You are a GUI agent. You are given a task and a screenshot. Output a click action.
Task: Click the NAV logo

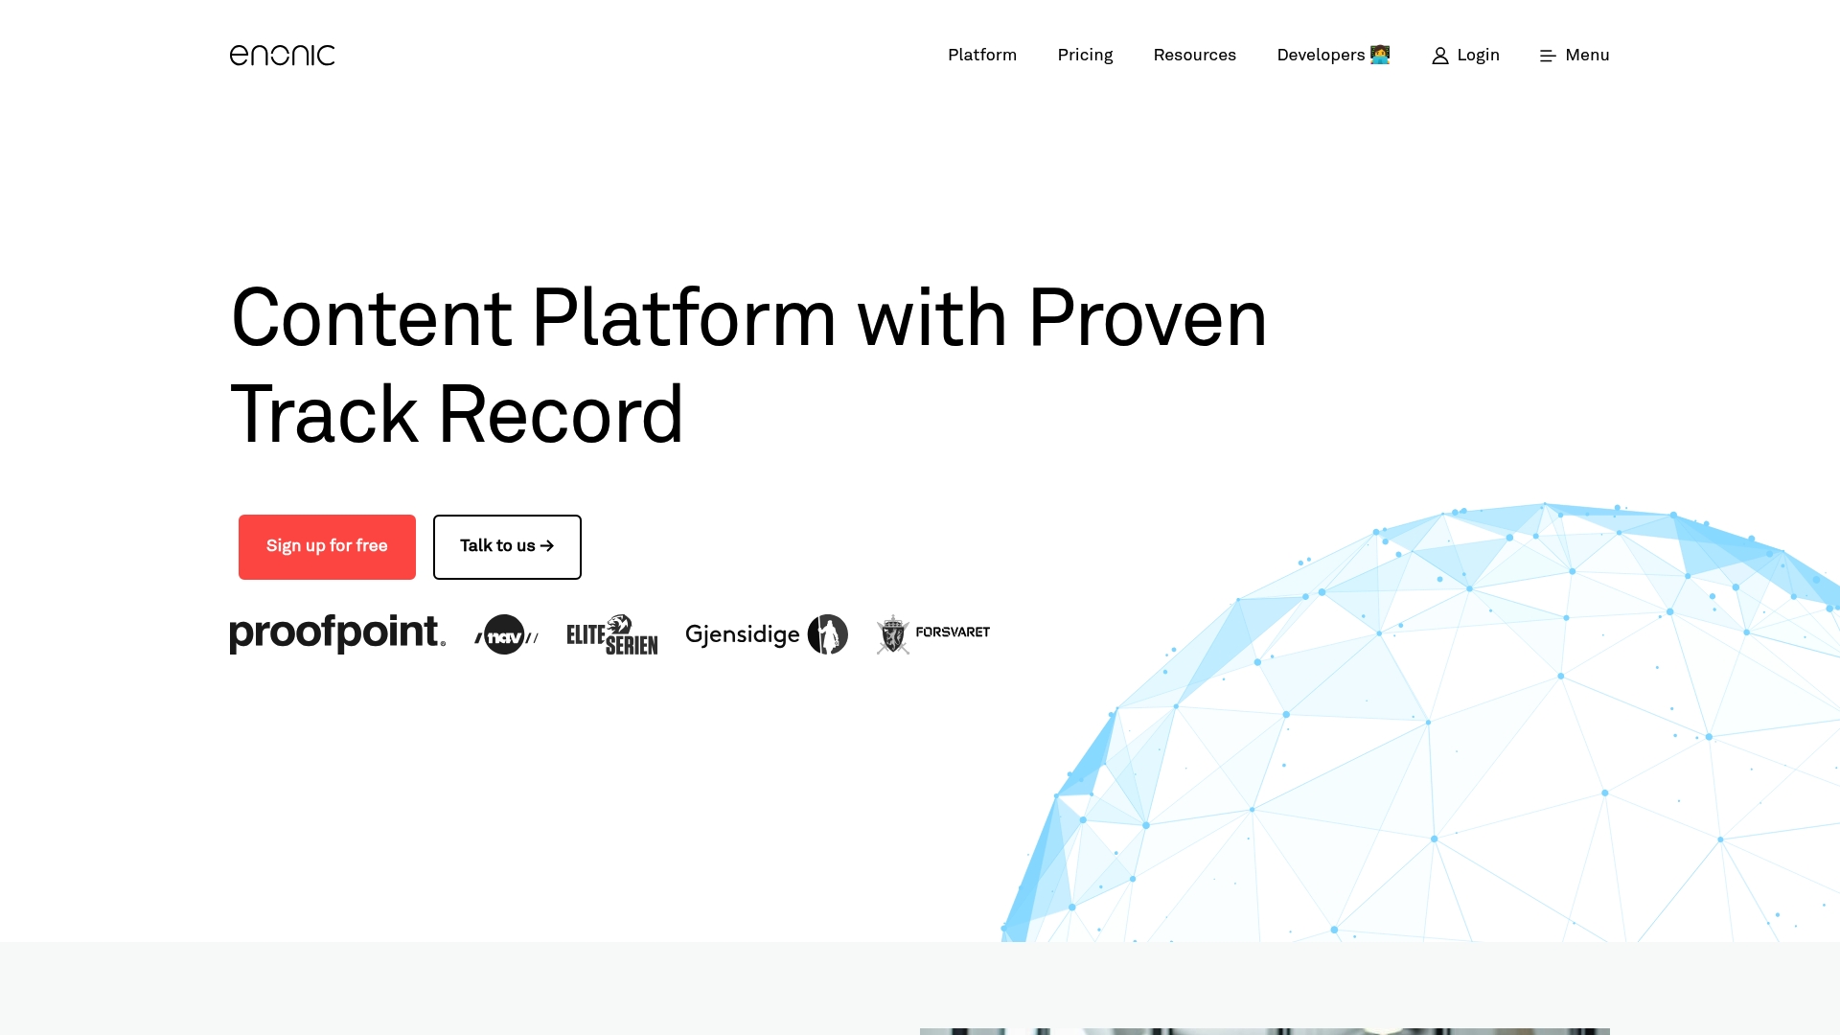(506, 634)
